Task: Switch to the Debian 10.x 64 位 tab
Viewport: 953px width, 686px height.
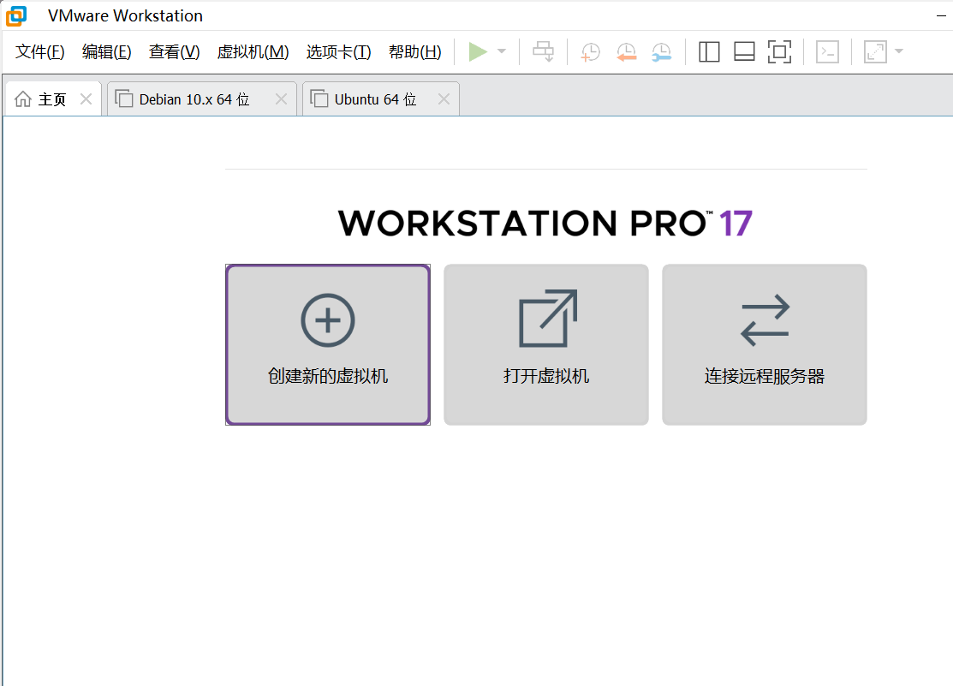Action: click(202, 99)
